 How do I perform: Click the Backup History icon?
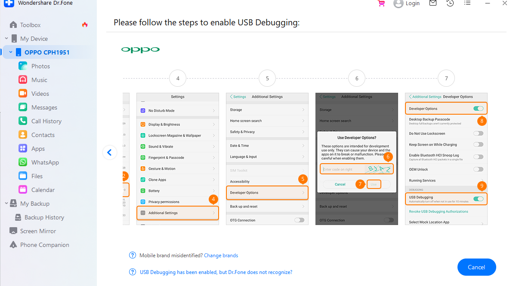point(18,217)
